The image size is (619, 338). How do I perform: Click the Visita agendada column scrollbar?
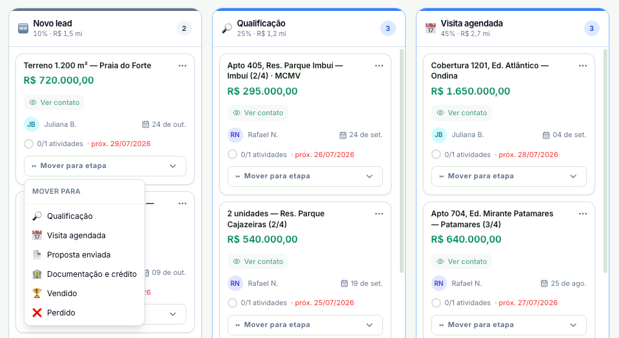[605, 161]
